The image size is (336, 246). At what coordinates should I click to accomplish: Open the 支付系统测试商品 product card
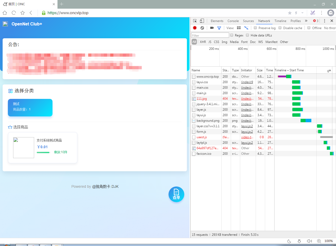coord(43,148)
